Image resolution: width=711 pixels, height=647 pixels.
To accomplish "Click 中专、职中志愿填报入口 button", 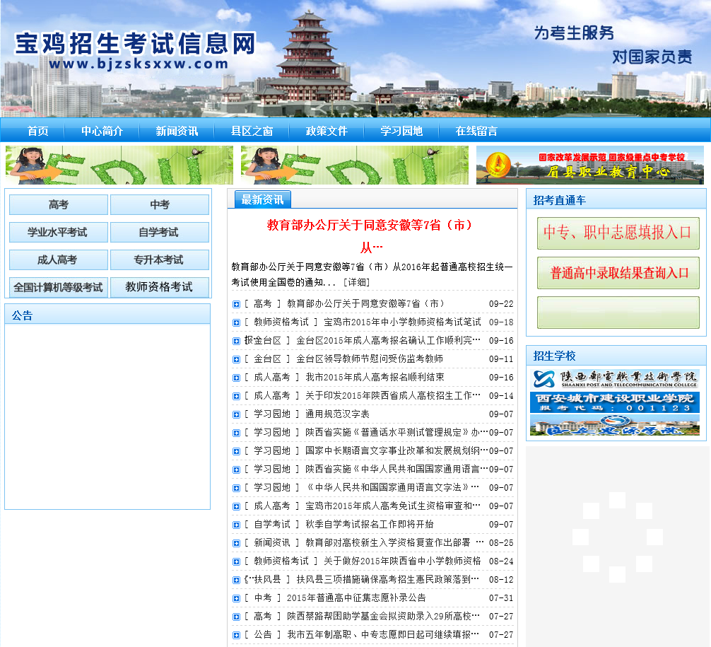I will [618, 233].
